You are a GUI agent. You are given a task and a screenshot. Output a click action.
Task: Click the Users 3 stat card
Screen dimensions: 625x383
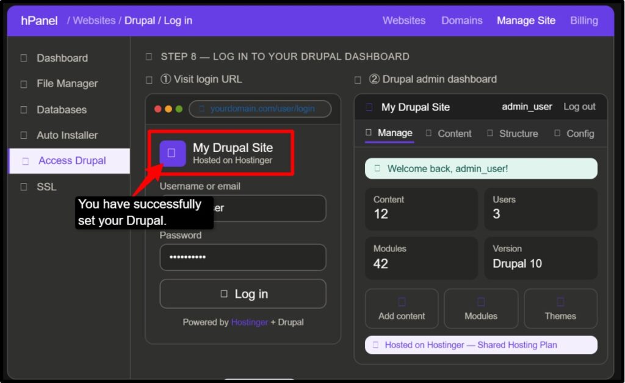541,209
